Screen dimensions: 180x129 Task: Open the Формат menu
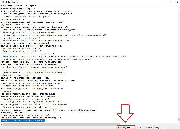tap(19, 6)
